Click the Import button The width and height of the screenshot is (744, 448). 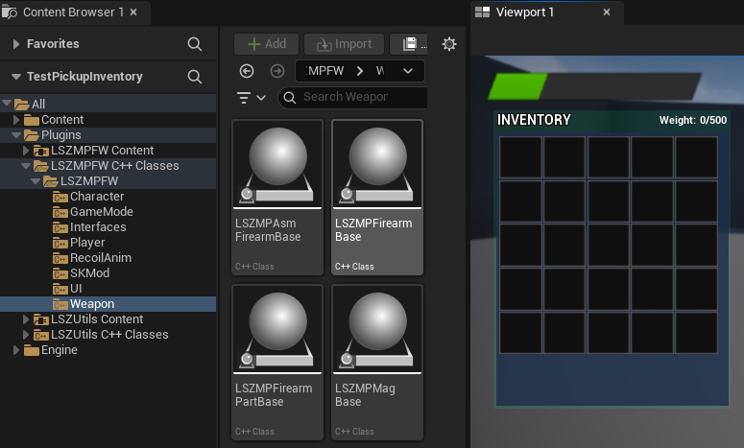click(x=344, y=44)
